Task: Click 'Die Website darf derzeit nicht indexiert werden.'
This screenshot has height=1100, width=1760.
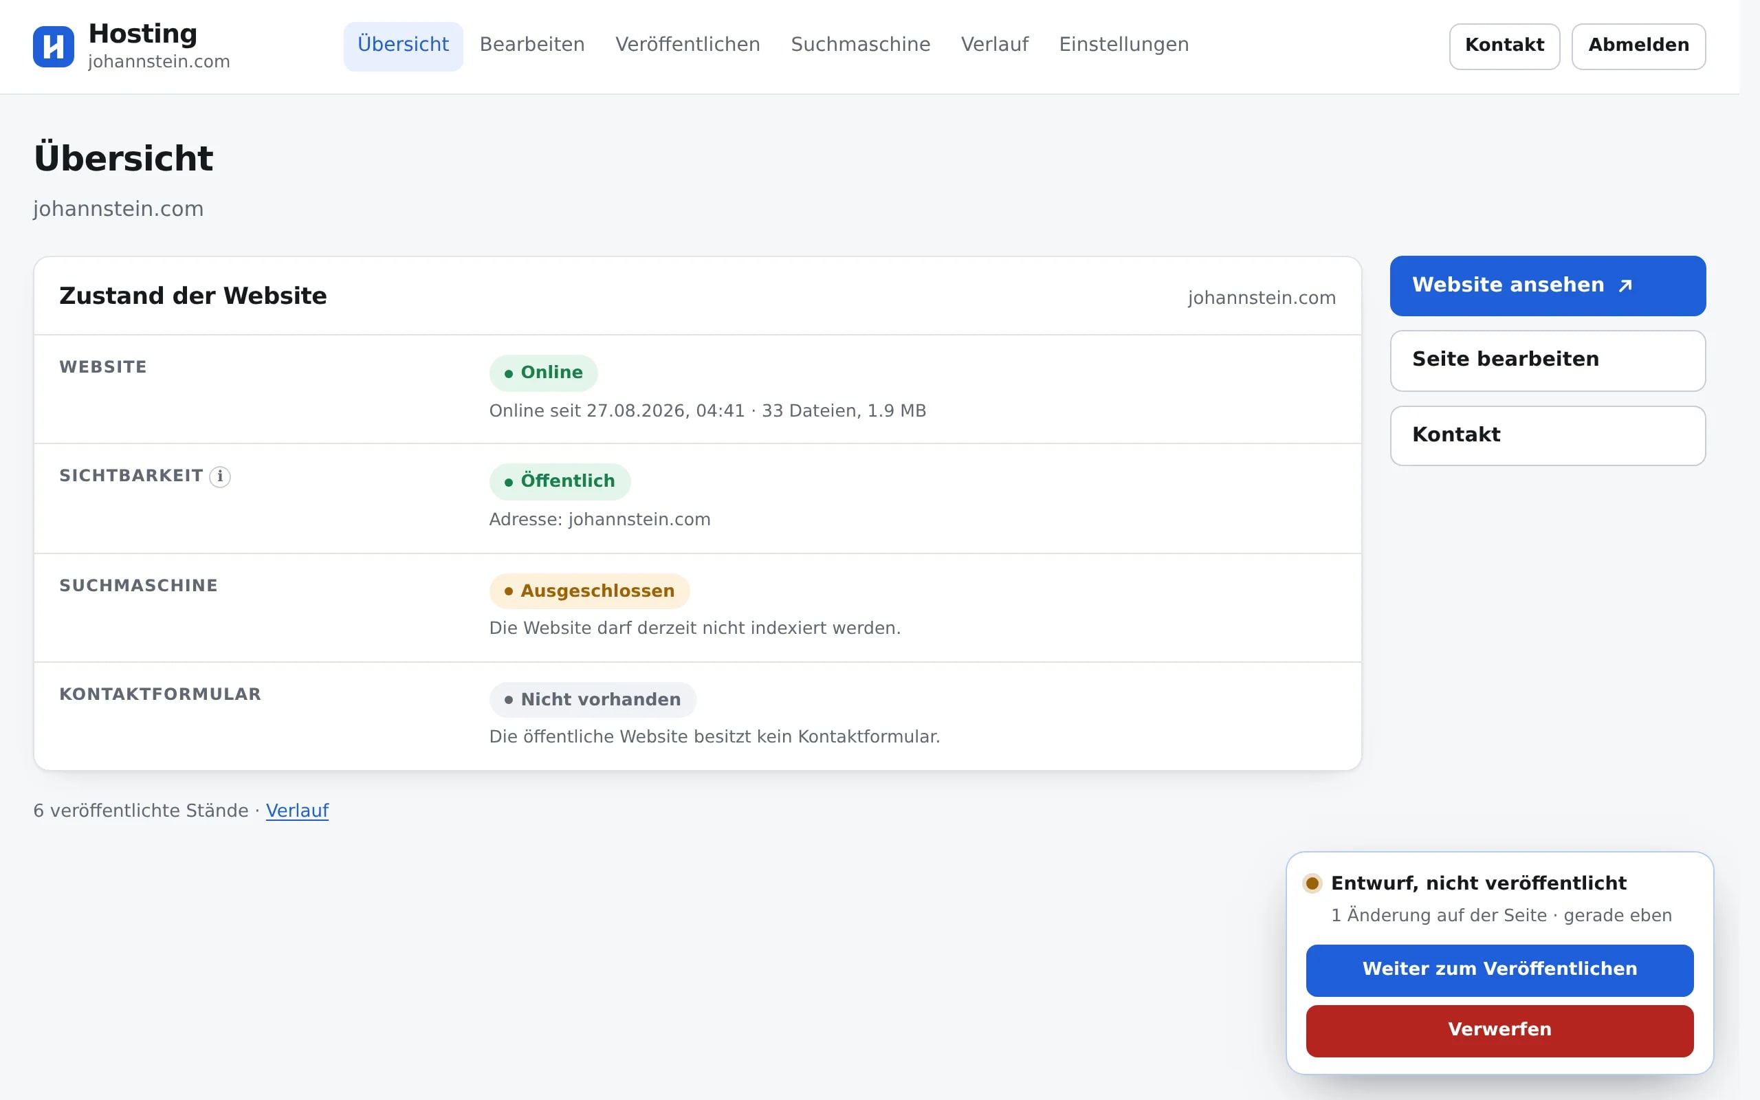Action: pyautogui.click(x=695, y=628)
